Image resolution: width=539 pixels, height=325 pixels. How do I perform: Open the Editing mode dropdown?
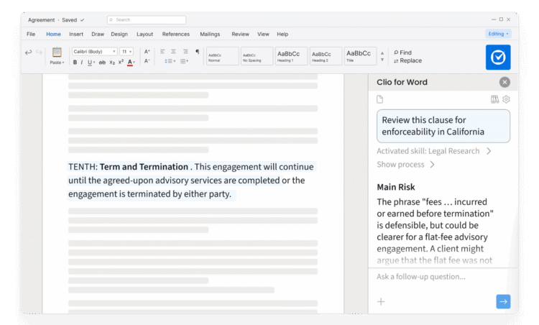[498, 34]
